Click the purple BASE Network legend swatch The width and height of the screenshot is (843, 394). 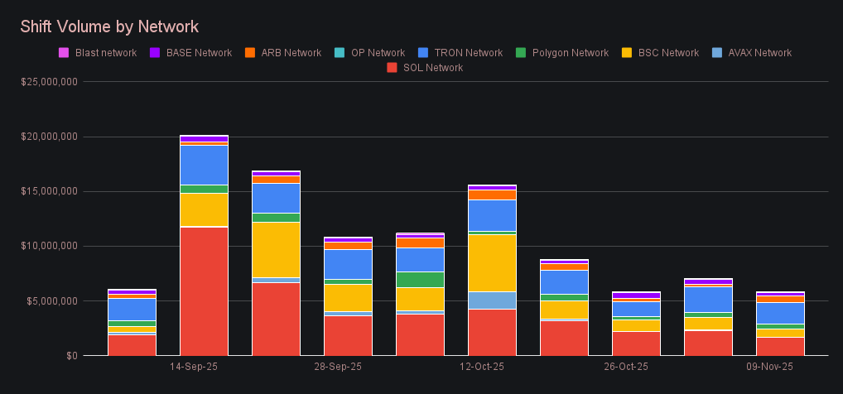pyautogui.click(x=155, y=53)
